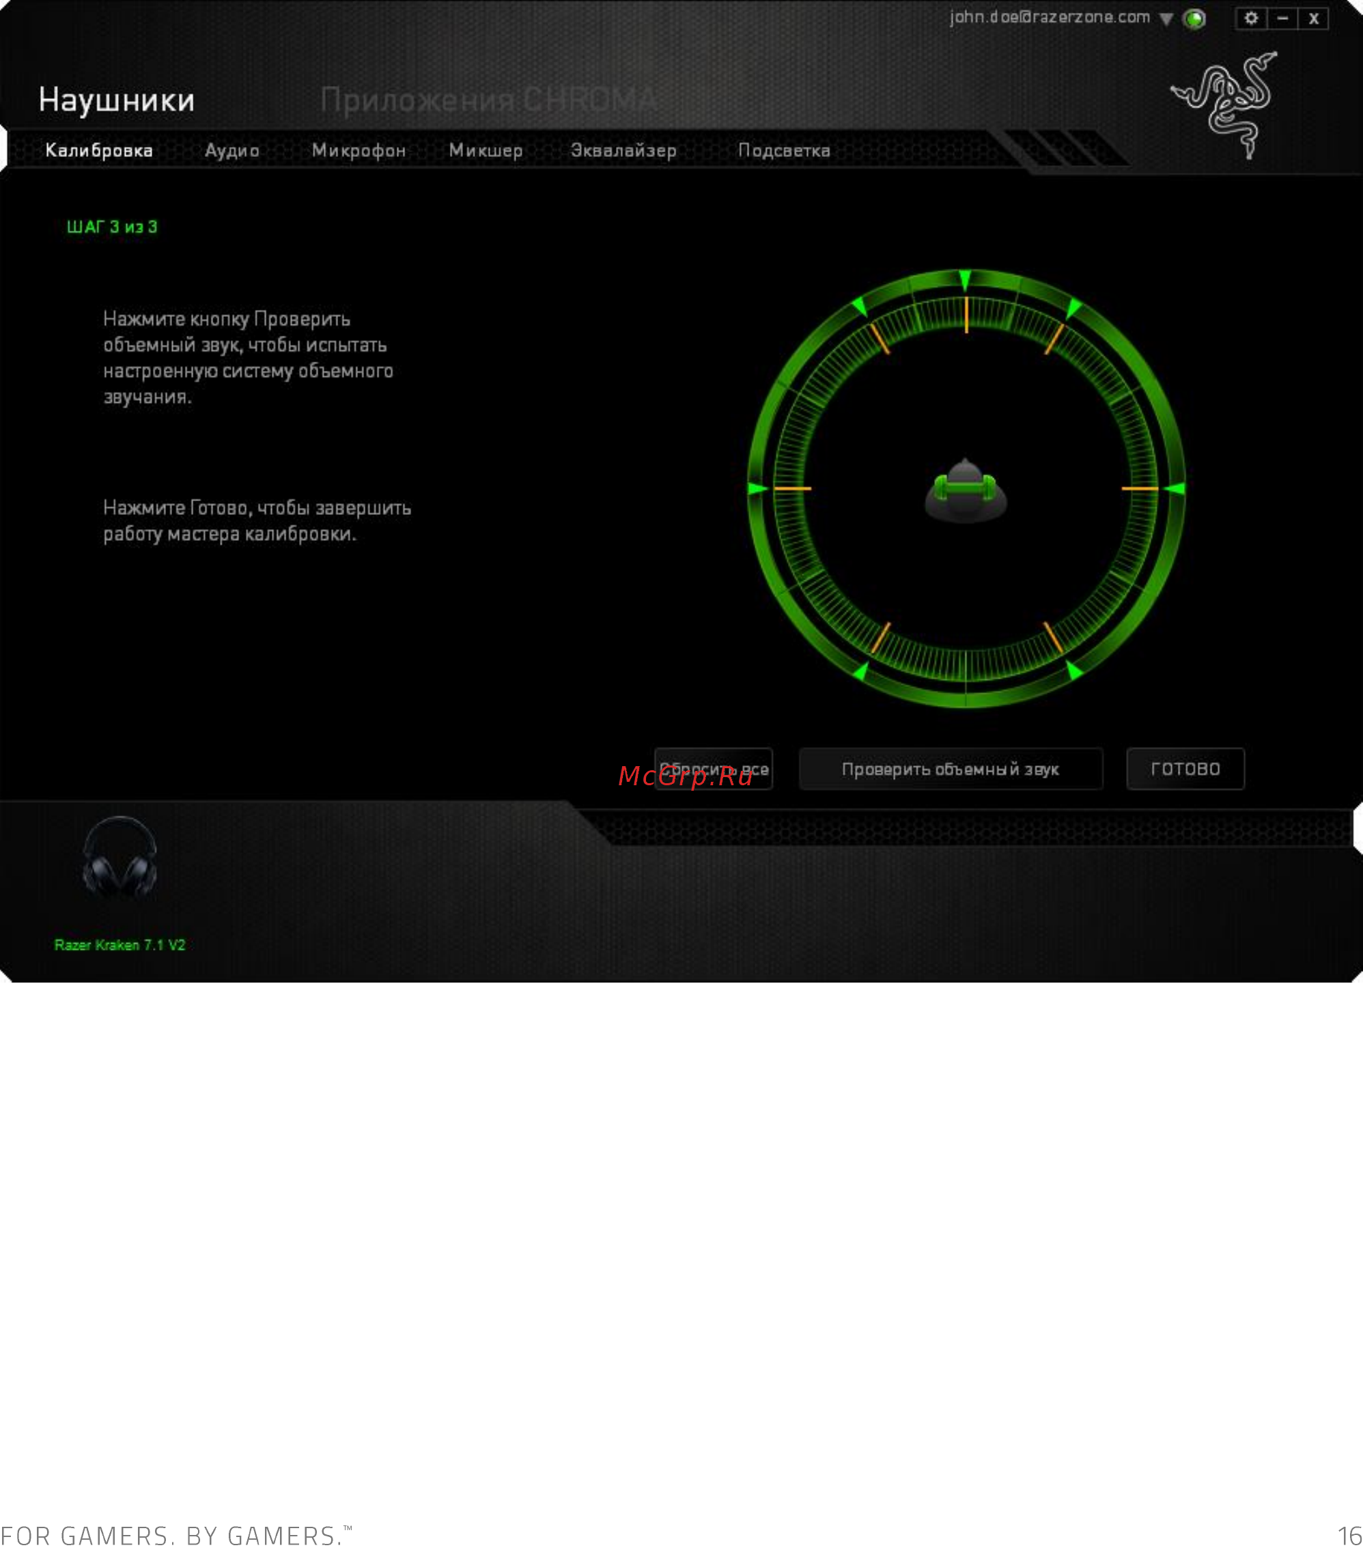This screenshot has height=1550, width=1363.
Task: Switch to the Микшер tab
Action: 486,150
